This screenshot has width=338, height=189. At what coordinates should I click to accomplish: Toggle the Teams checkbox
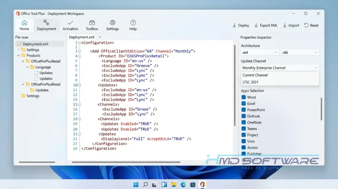click(244, 129)
